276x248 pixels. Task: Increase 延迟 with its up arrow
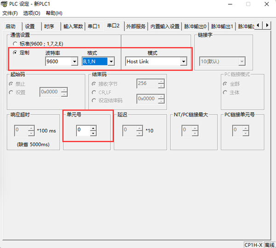tap(139, 128)
